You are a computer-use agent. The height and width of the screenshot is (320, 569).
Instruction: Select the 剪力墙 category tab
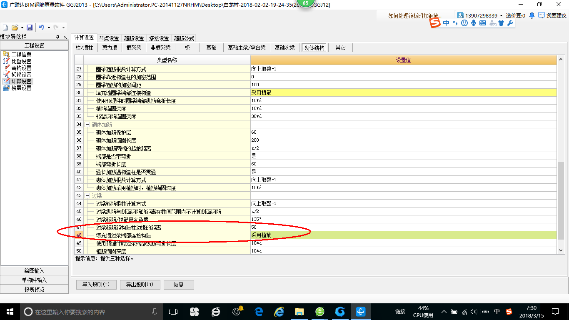(x=110, y=47)
